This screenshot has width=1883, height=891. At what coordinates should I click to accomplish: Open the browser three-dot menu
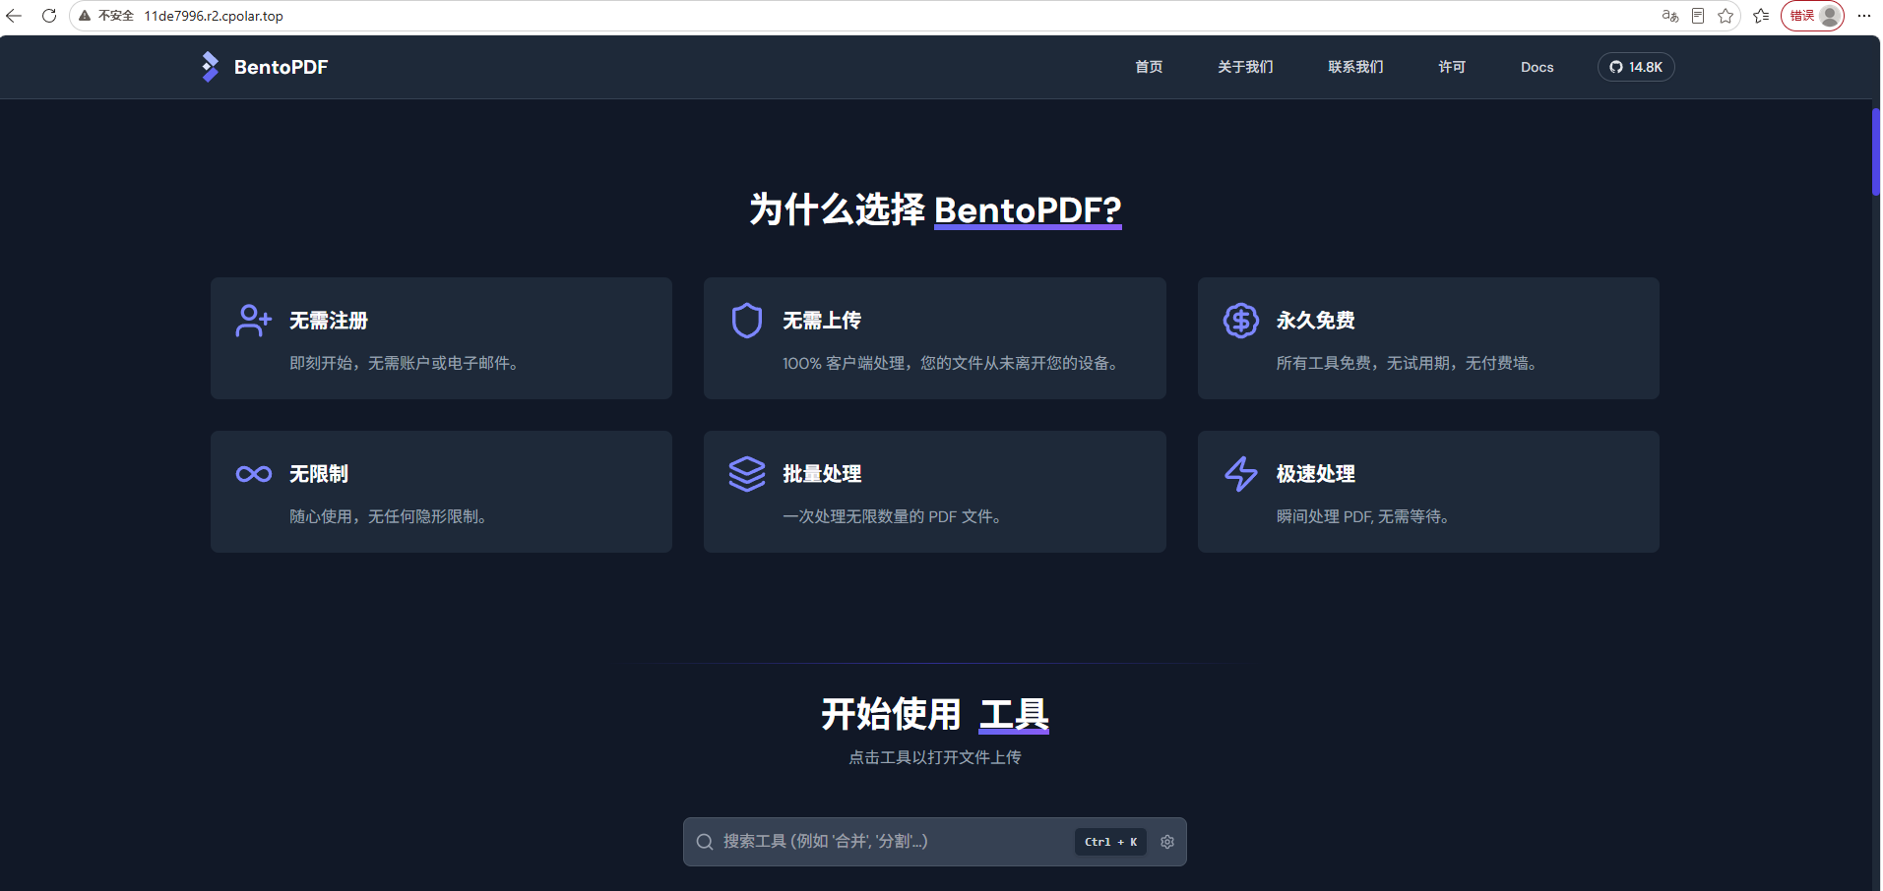(1864, 16)
